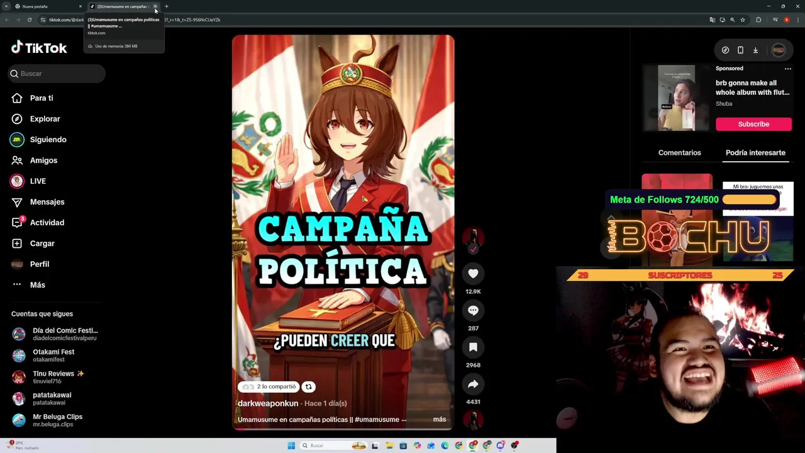
Task: Open Chrome zoom magnifier icon
Action: click(732, 20)
